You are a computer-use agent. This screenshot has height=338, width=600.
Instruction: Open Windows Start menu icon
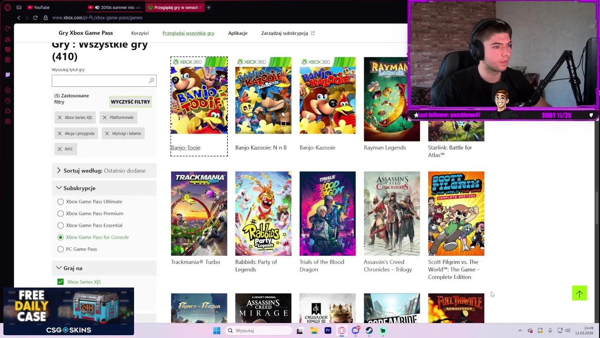click(217, 330)
